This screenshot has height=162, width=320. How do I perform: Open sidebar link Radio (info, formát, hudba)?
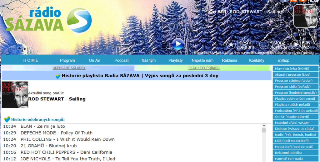pos(296,135)
